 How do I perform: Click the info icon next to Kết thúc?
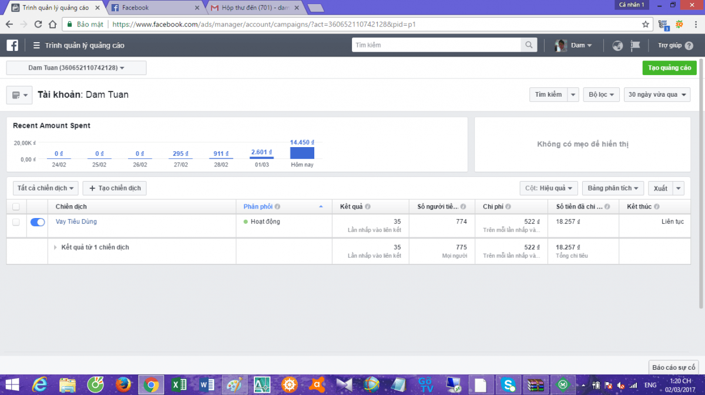[x=656, y=207]
